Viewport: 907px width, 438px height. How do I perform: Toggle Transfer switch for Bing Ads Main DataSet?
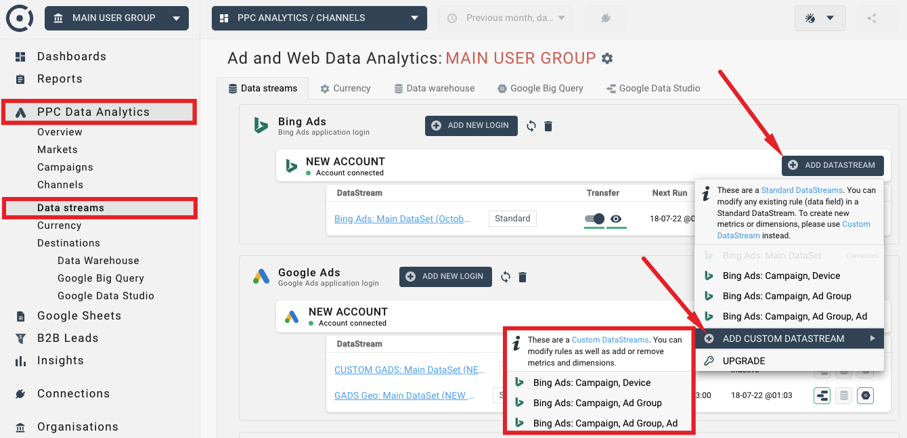(x=594, y=219)
